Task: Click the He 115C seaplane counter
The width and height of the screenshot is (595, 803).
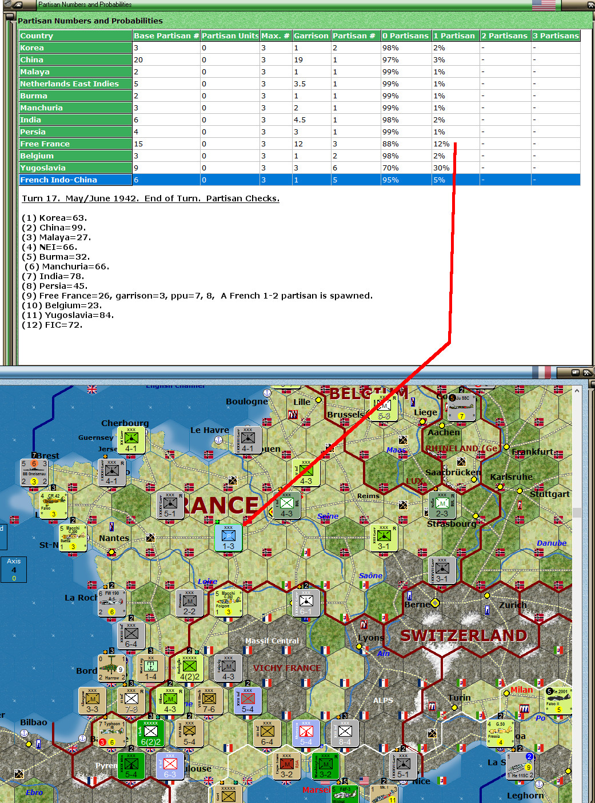Action: [x=520, y=766]
